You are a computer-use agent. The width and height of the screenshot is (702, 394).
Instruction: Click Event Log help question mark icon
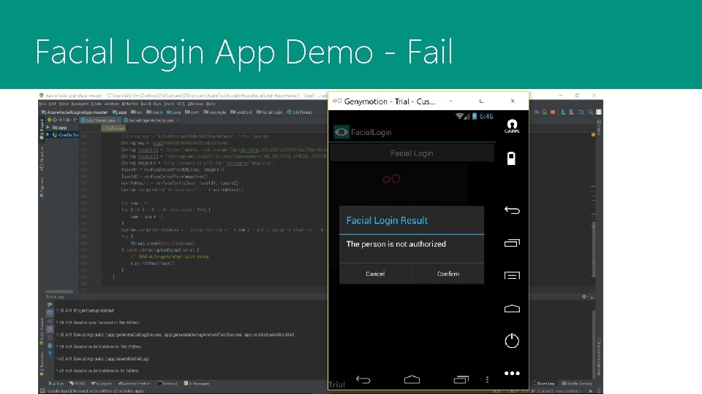point(50,353)
